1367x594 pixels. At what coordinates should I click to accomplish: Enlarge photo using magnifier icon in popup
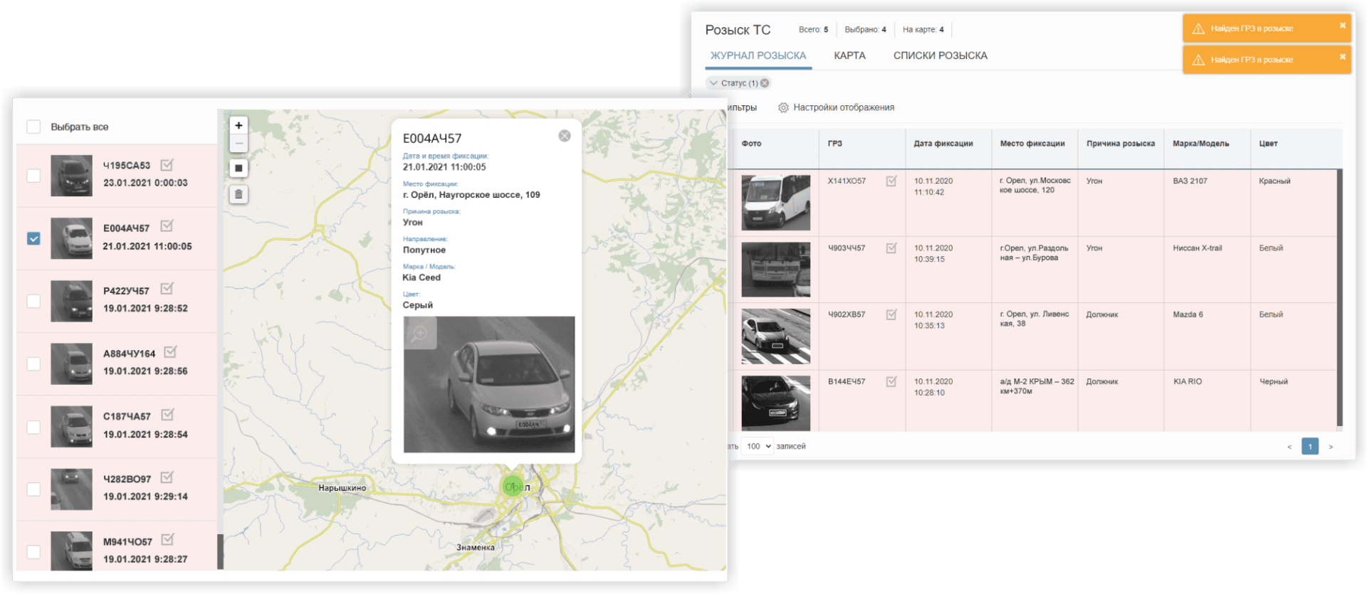[x=420, y=333]
